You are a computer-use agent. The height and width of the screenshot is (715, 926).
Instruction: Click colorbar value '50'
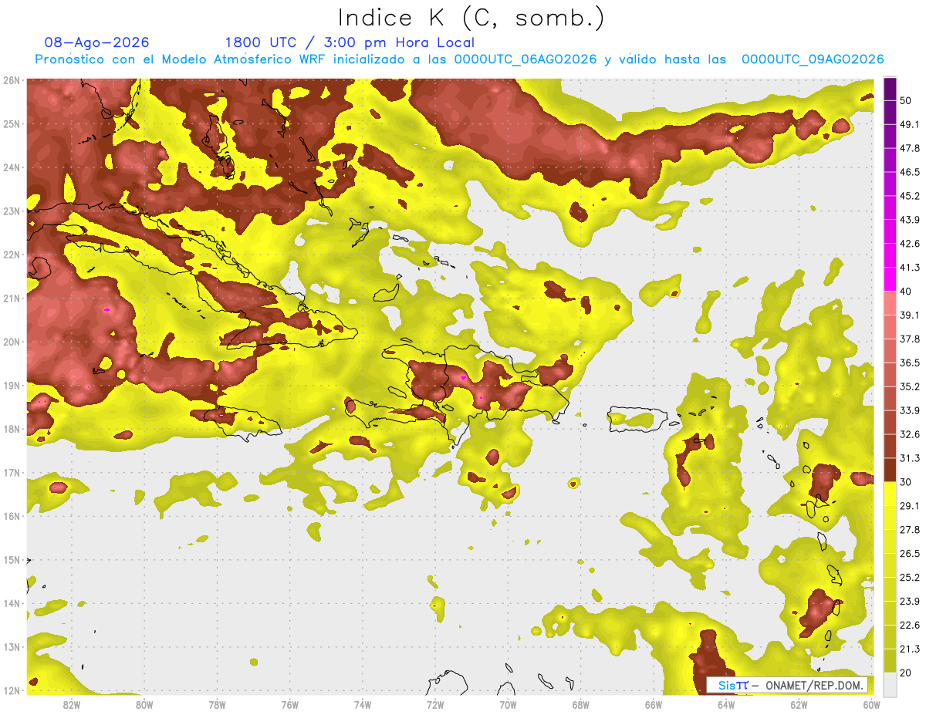[x=906, y=100]
